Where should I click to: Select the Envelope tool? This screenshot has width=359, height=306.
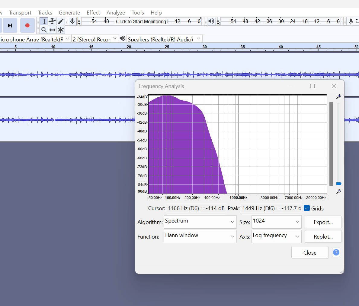[x=52, y=21]
